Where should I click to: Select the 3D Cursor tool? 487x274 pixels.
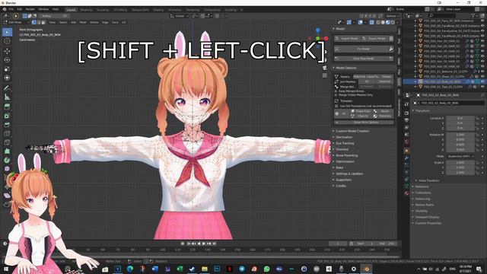coord(7,41)
